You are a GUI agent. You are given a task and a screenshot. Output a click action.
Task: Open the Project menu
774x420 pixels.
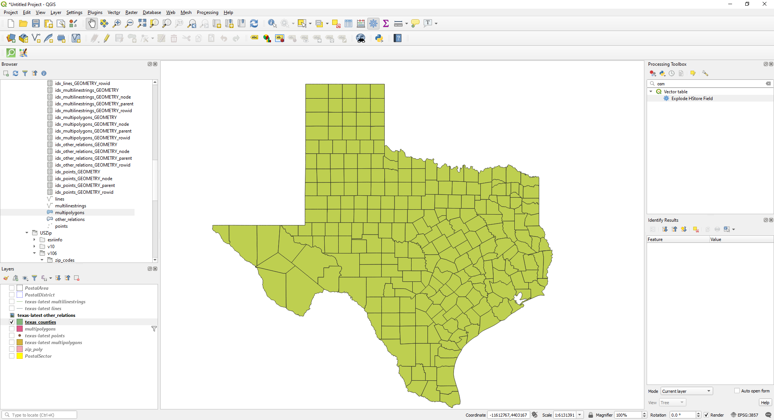click(11, 12)
